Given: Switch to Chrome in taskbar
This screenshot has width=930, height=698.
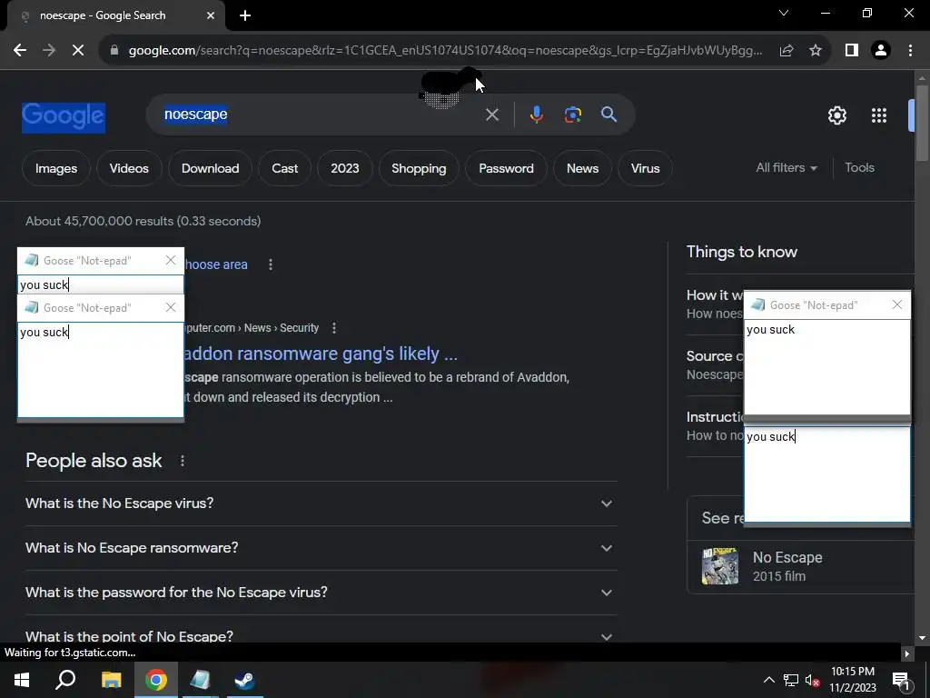Looking at the screenshot, I should 156,680.
